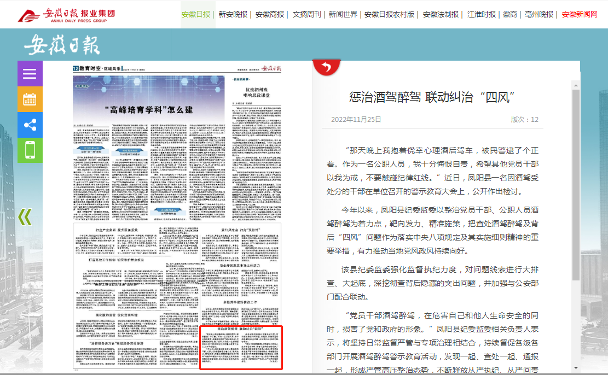Image resolution: width=608 pixels, height=375 pixels.
Task: Open the 打造产业集群 提升服务系统 article on page
Action: [117, 230]
